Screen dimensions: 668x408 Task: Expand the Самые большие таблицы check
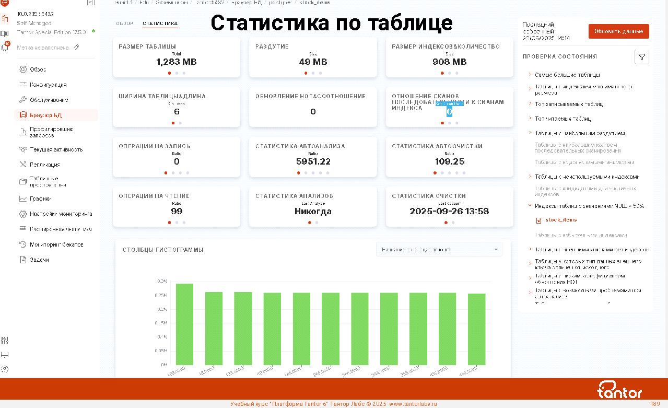point(567,75)
